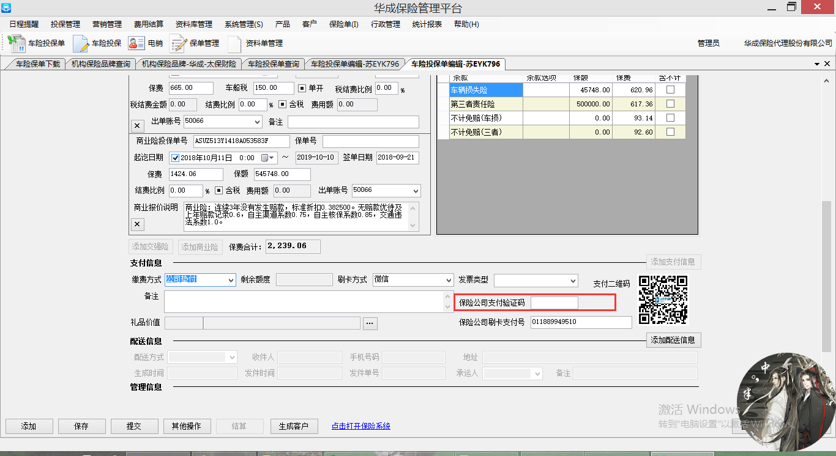This screenshot has height=456, width=836.
Task: Open the 点击打开保险系统 link
Action: tap(360, 426)
